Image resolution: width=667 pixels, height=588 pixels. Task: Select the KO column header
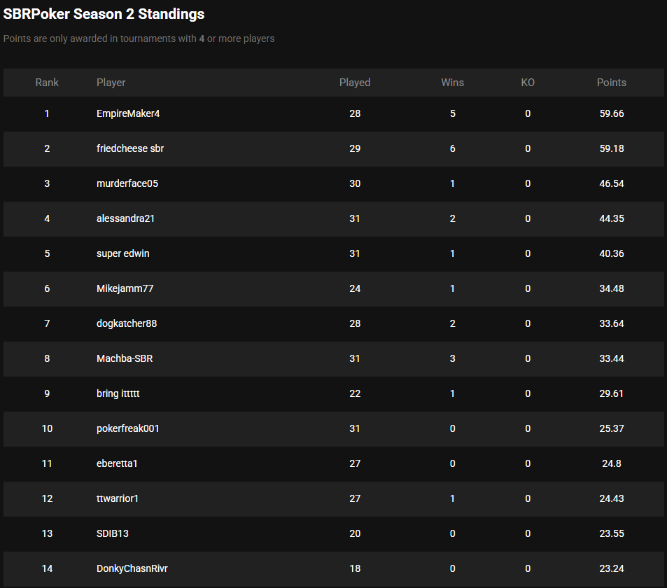pyautogui.click(x=528, y=83)
